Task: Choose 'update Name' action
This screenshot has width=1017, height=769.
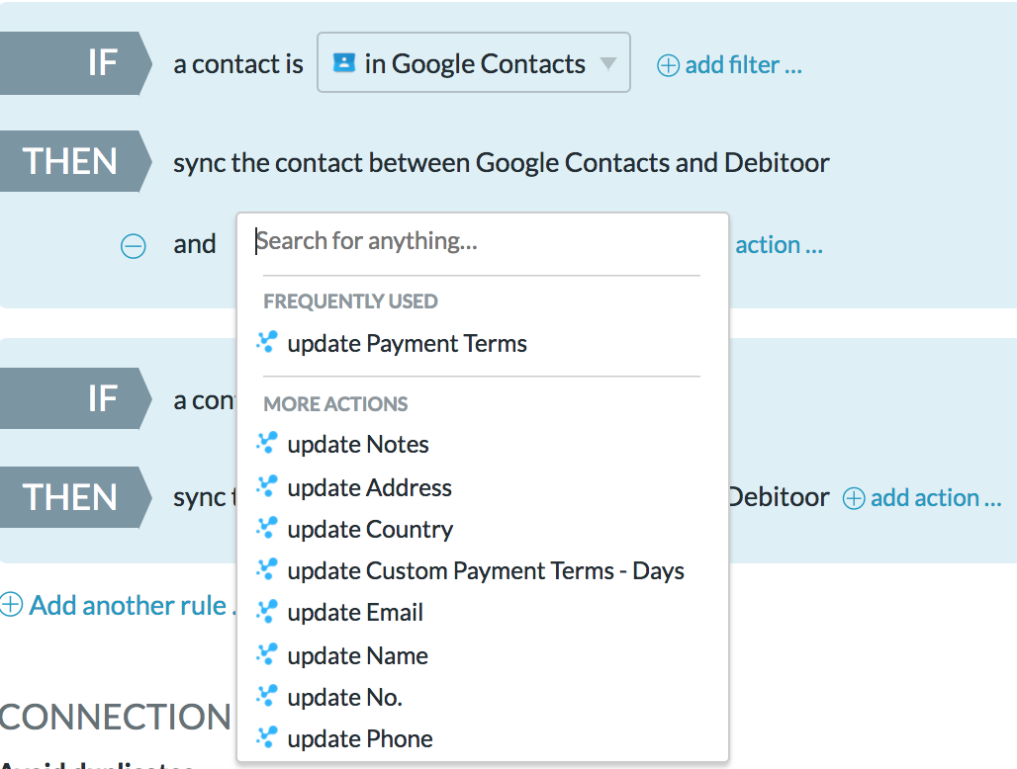Action: [357, 655]
